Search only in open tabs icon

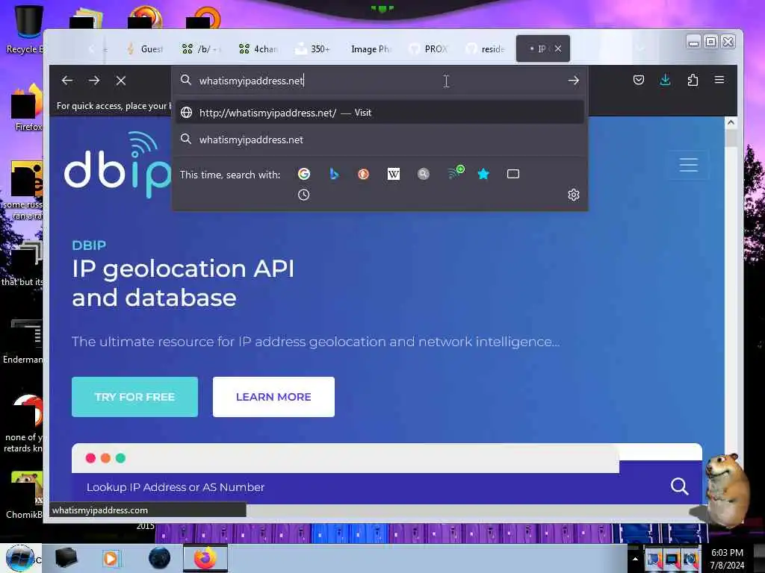(512, 174)
